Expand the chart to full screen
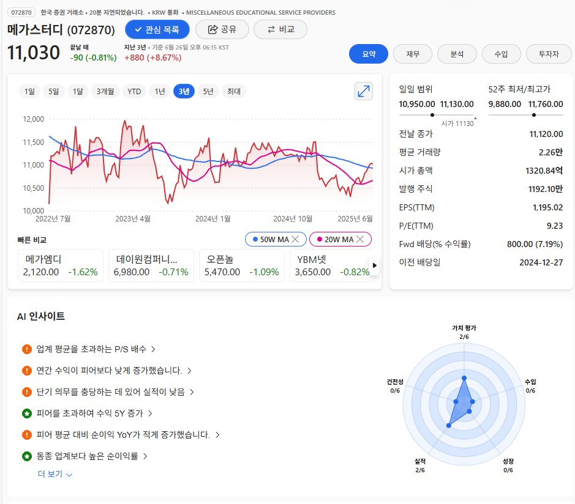 (363, 91)
